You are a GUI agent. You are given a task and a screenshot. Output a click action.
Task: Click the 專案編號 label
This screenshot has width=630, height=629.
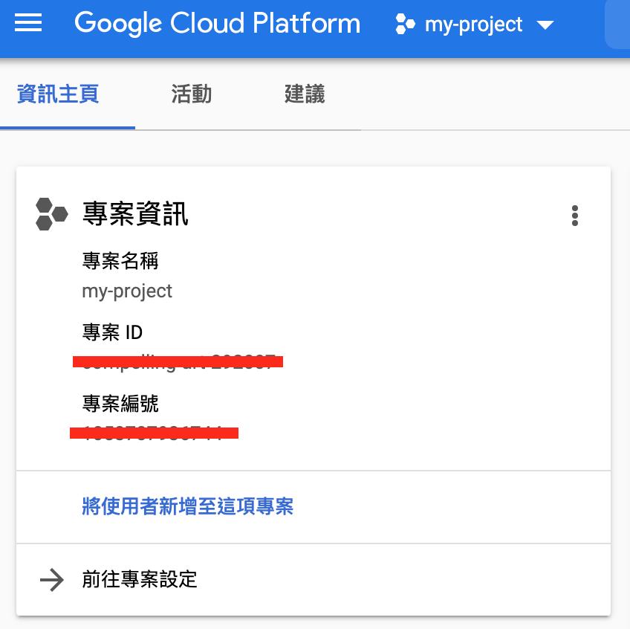[x=120, y=404]
